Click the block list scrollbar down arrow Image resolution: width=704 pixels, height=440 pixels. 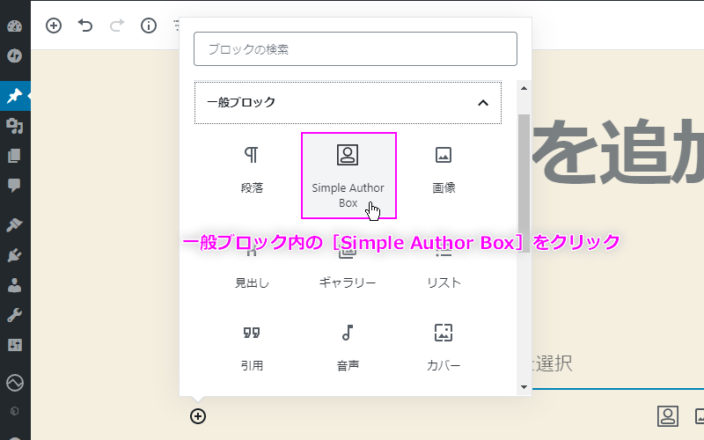pyautogui.click(x=524, y=387)
